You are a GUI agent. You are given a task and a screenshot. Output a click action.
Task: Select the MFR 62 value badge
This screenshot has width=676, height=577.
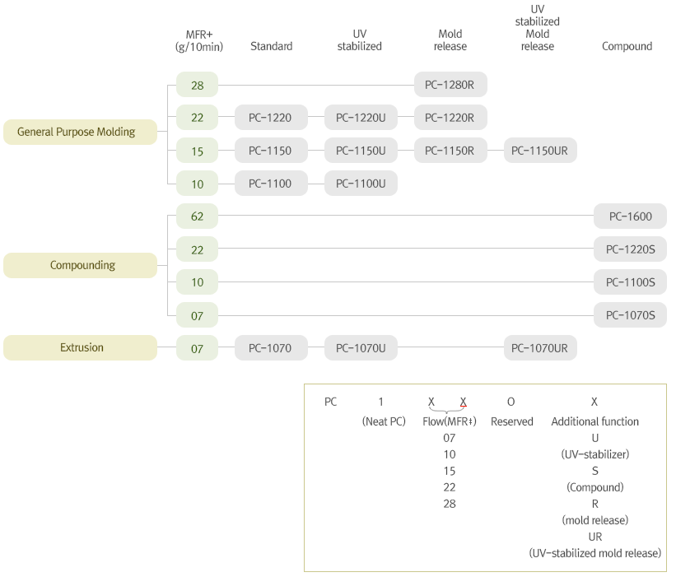click(198, 216)
